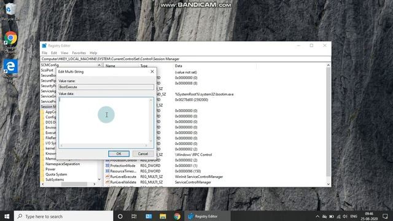Select the RunLevelExecute value icon
This screenshot has height=221, width=393.
[x=107, y=177]
